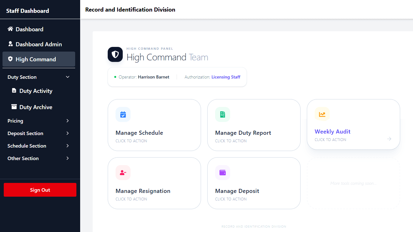Viewport: 413px width, 232px height.
Task: Click the purple wallet icon on Manage Deposit
Action: 223,173
